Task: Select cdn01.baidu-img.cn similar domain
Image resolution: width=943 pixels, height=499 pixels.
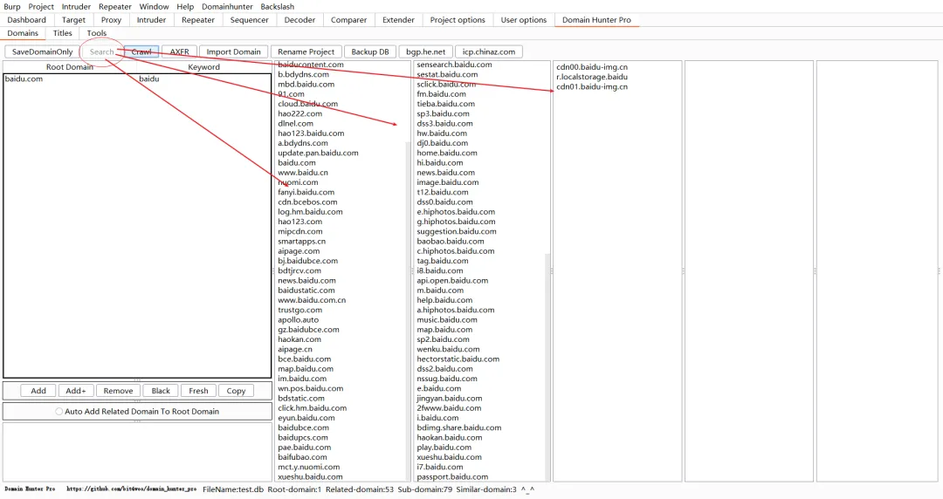Action: point(592,86)
